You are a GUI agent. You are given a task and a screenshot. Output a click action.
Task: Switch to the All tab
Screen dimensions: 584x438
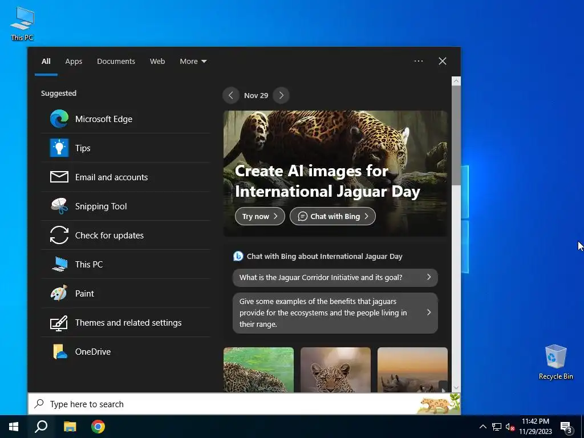click(x=46, y=61)
